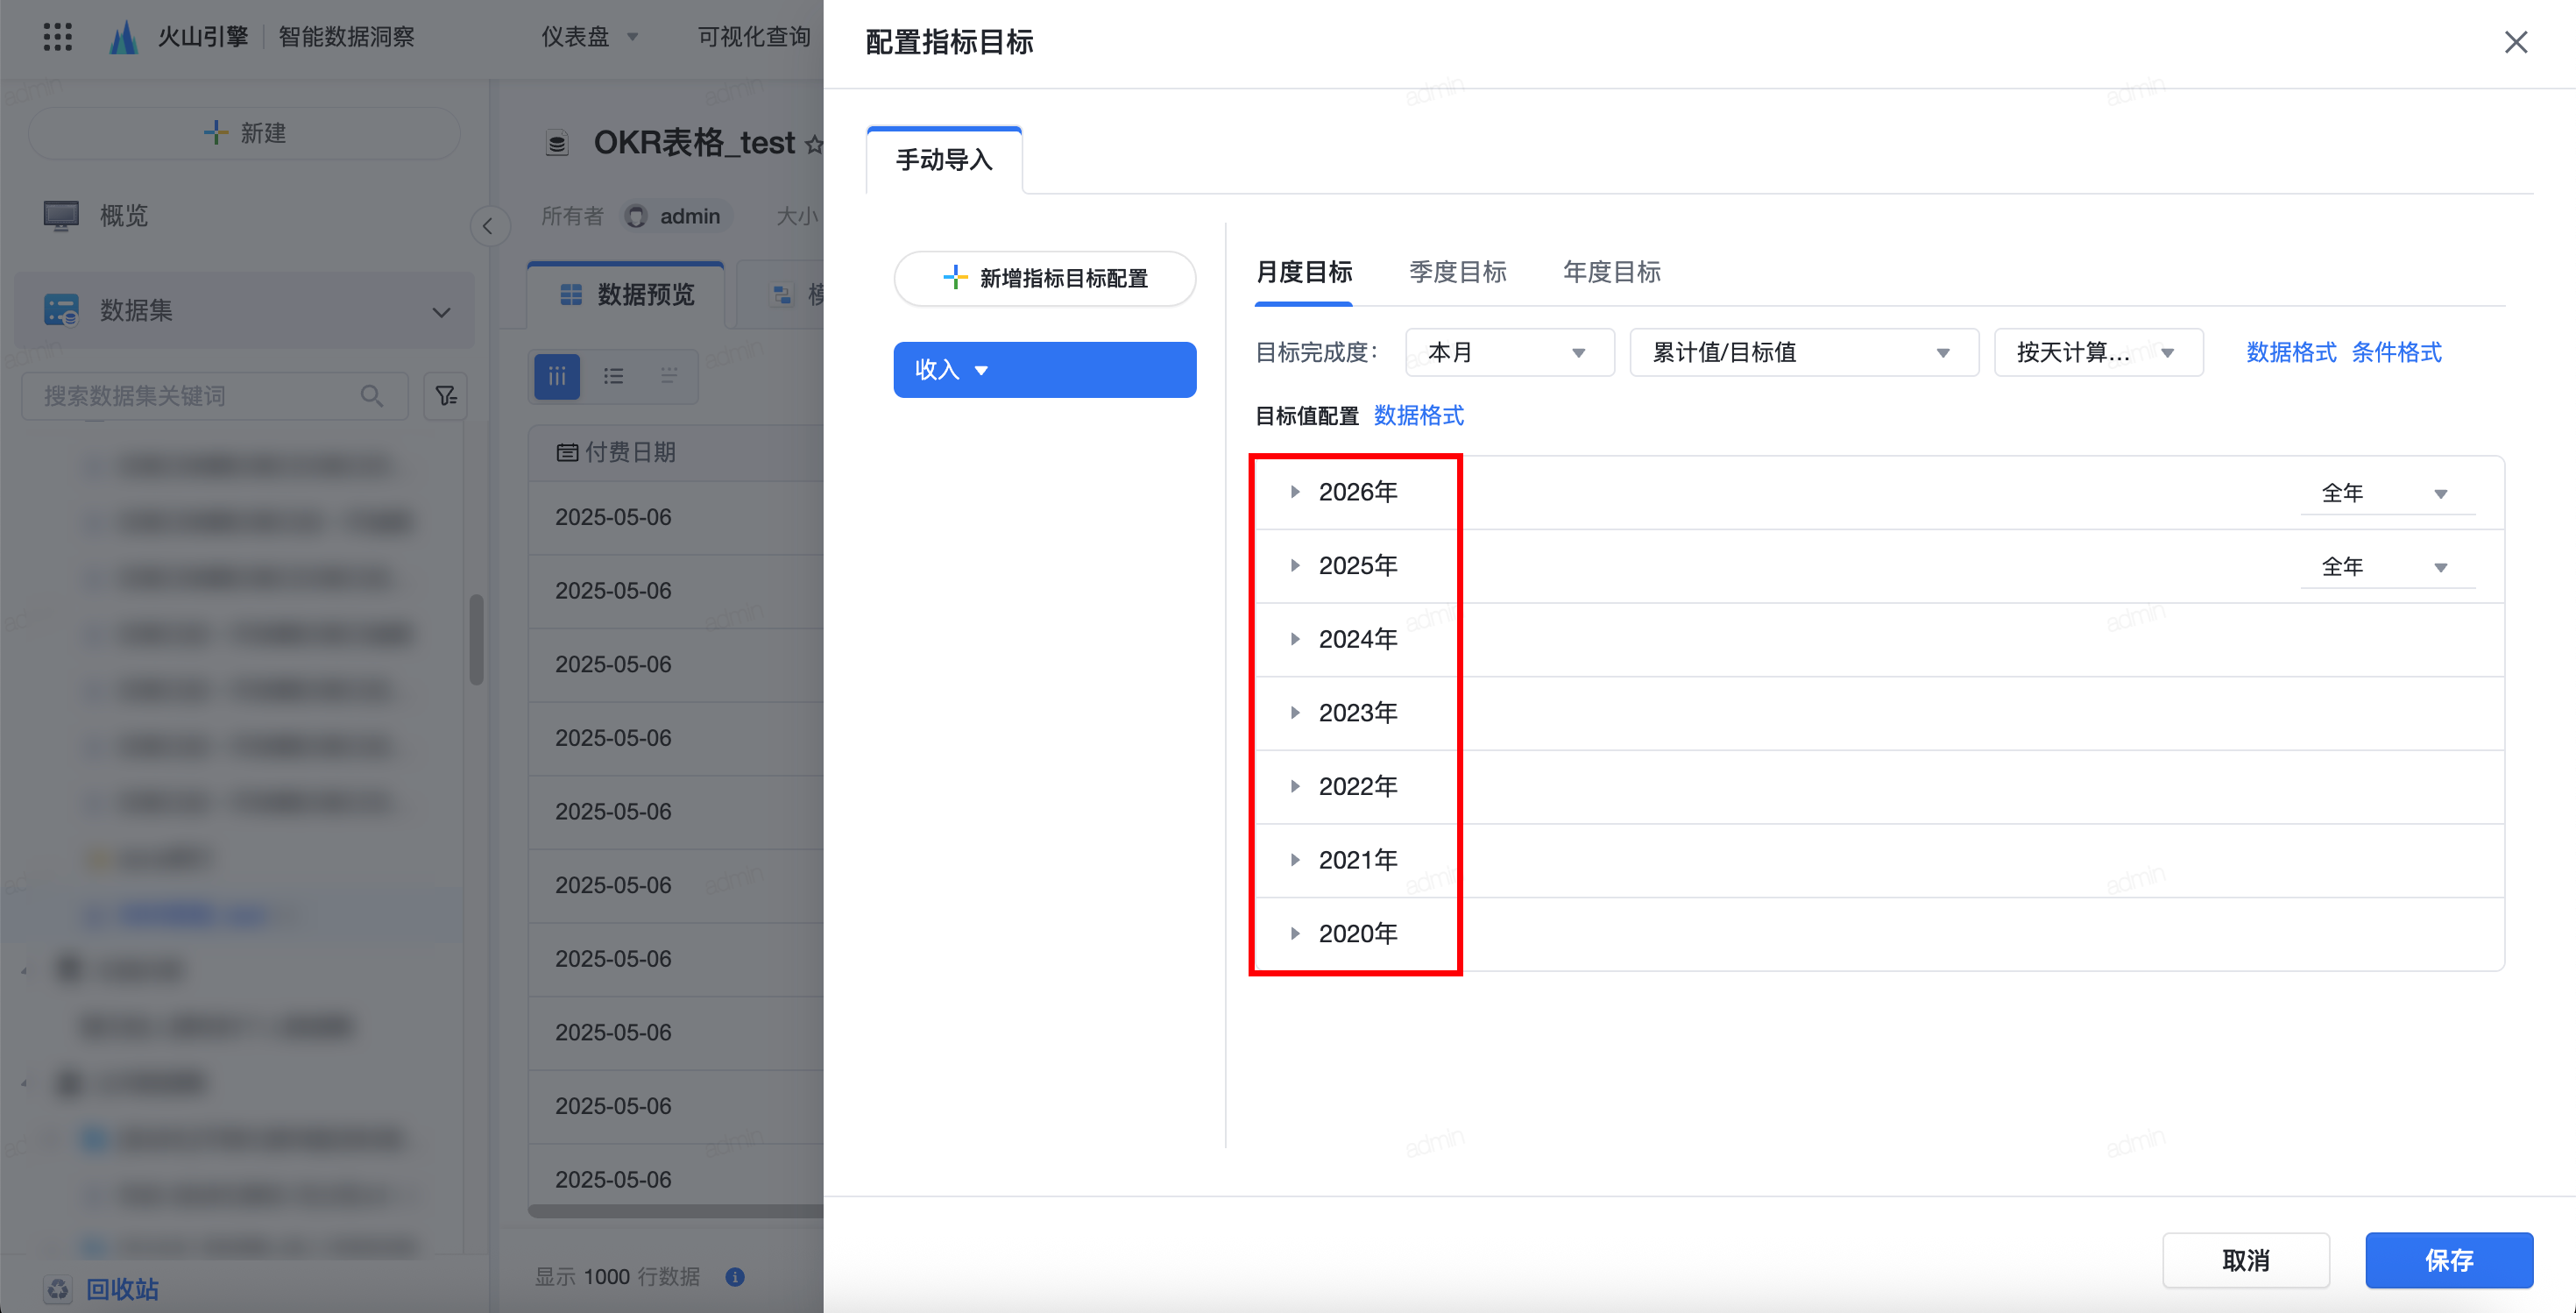Star the OKR表格_test dataset
The width and height of the screenshot is (2576, 1313).
814,145
